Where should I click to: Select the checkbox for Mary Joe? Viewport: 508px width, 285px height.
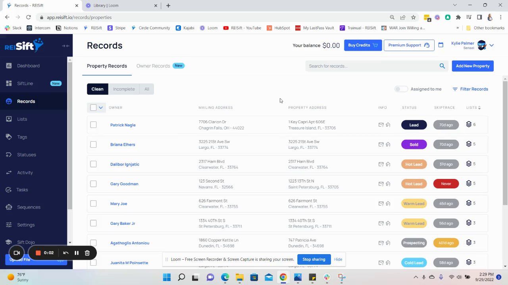click(93, 203)
